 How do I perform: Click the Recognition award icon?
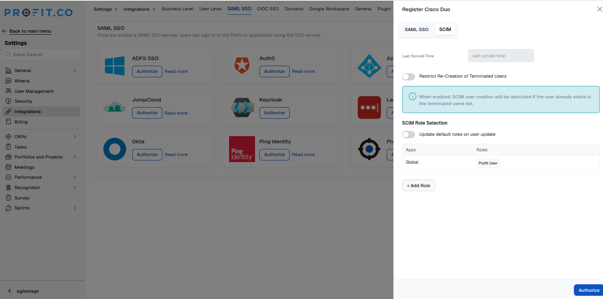[8, 188]
